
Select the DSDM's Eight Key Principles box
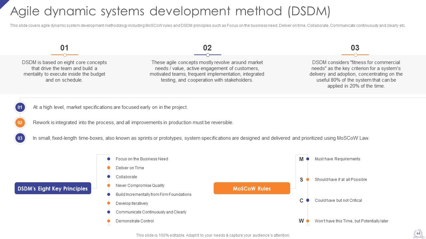click(53, 188)
